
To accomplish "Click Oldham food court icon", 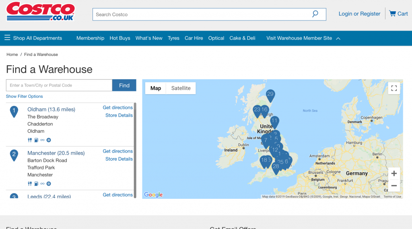I will (30, 140).
